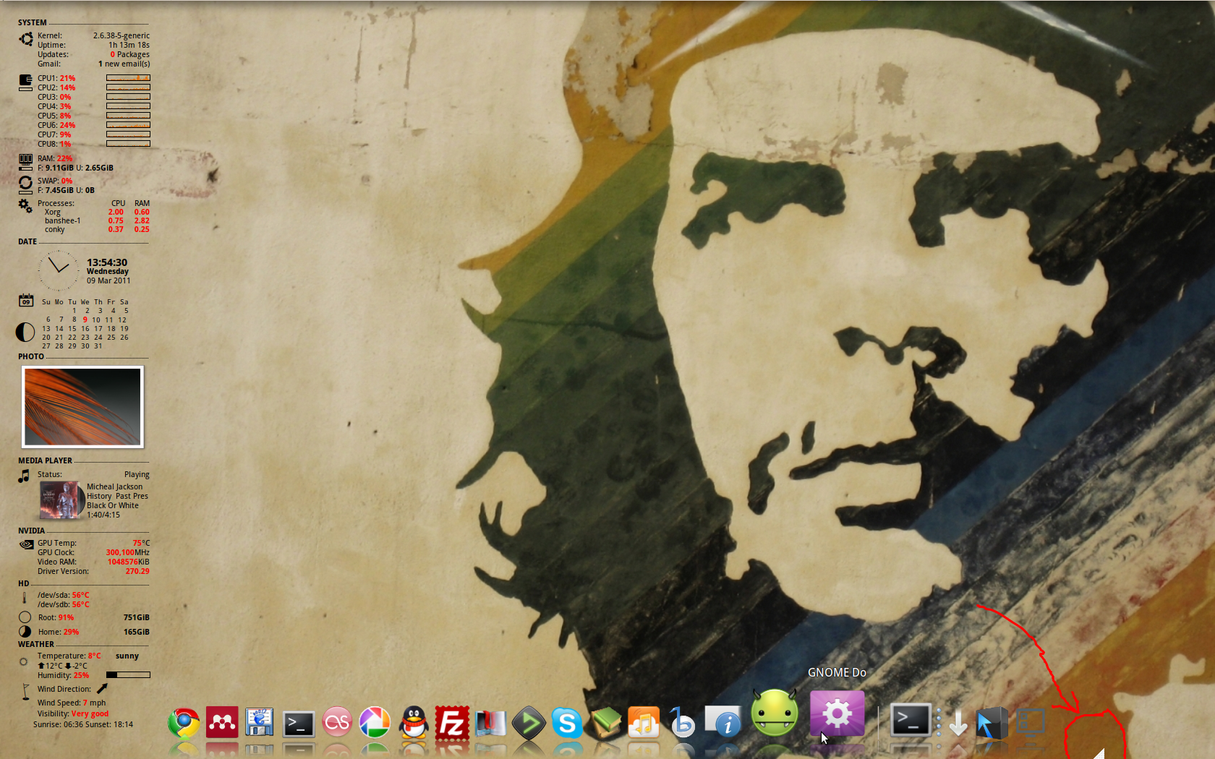Click the white down-arrow dock icon

pyautogui.click(x=958, y=723)
